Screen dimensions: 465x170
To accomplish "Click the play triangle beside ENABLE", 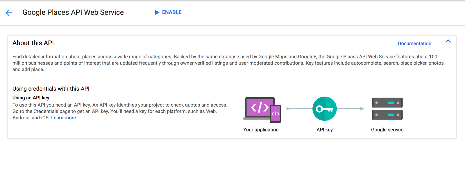I will [157, 12].
